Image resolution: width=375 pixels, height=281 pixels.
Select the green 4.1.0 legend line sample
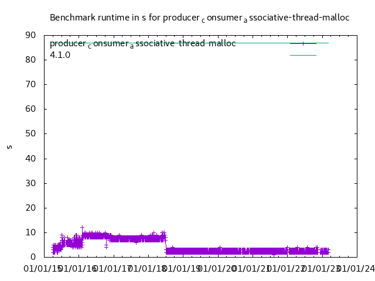[303, 55]
